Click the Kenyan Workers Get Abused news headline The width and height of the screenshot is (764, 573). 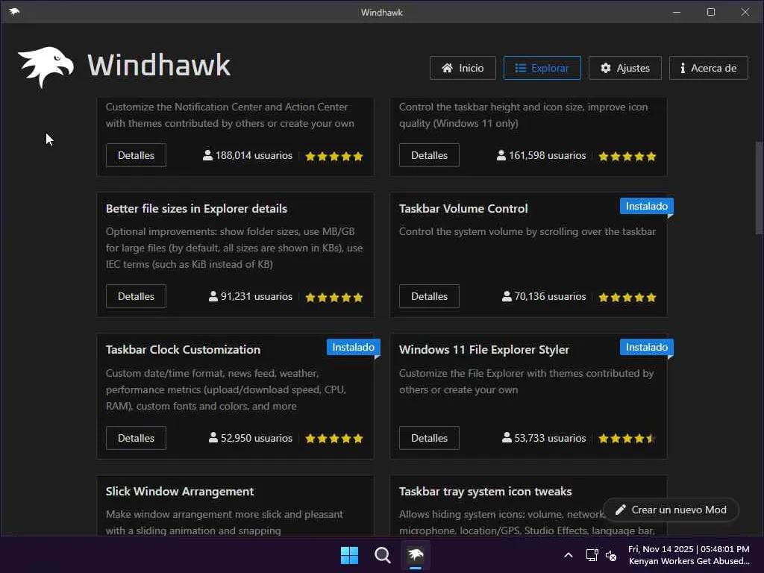[689, 561]
